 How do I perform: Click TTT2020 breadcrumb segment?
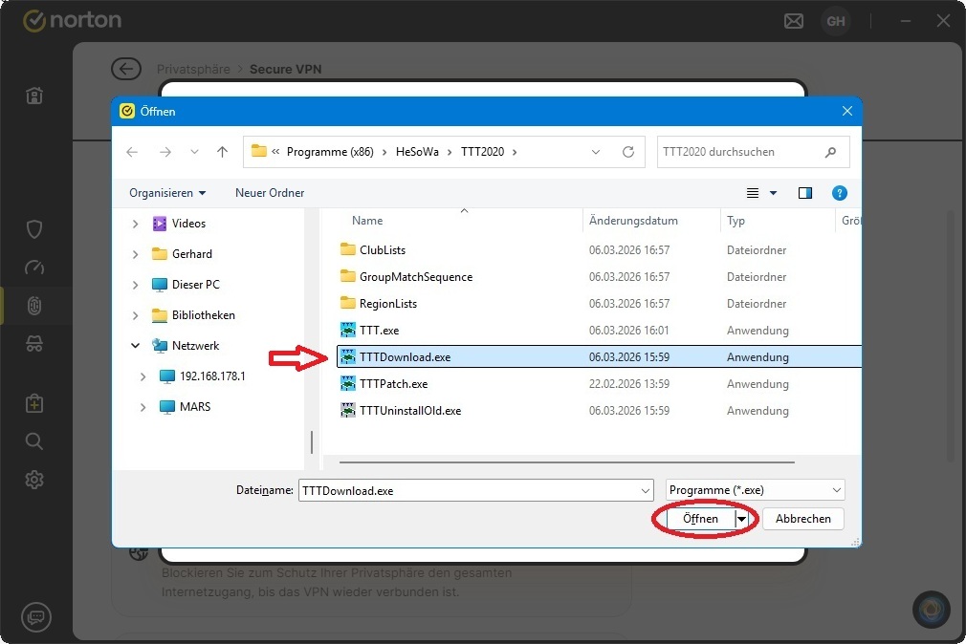(482, 152)
